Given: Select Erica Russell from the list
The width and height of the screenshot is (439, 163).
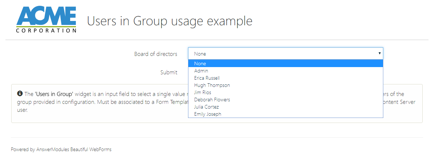Looking at the screenshot, I should click(207, 78).
